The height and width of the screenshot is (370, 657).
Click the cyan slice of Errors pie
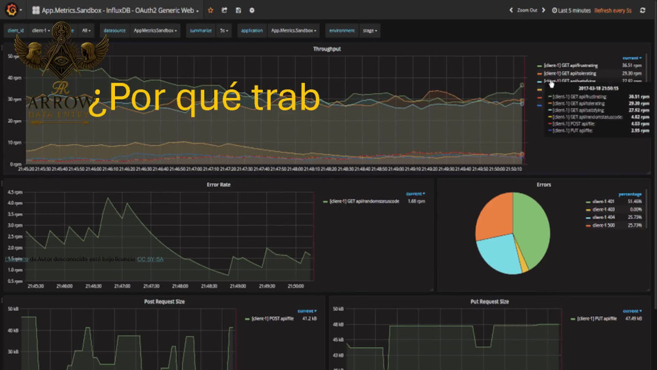[499, 254]
